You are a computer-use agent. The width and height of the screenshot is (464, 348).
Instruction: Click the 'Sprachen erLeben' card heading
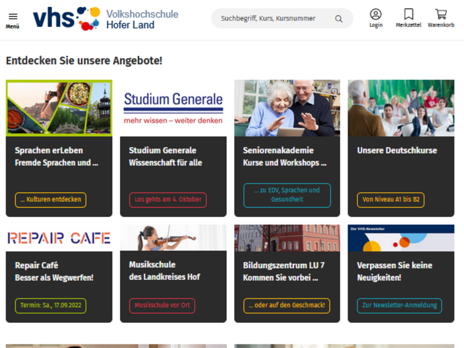click(x=49, y=150)
